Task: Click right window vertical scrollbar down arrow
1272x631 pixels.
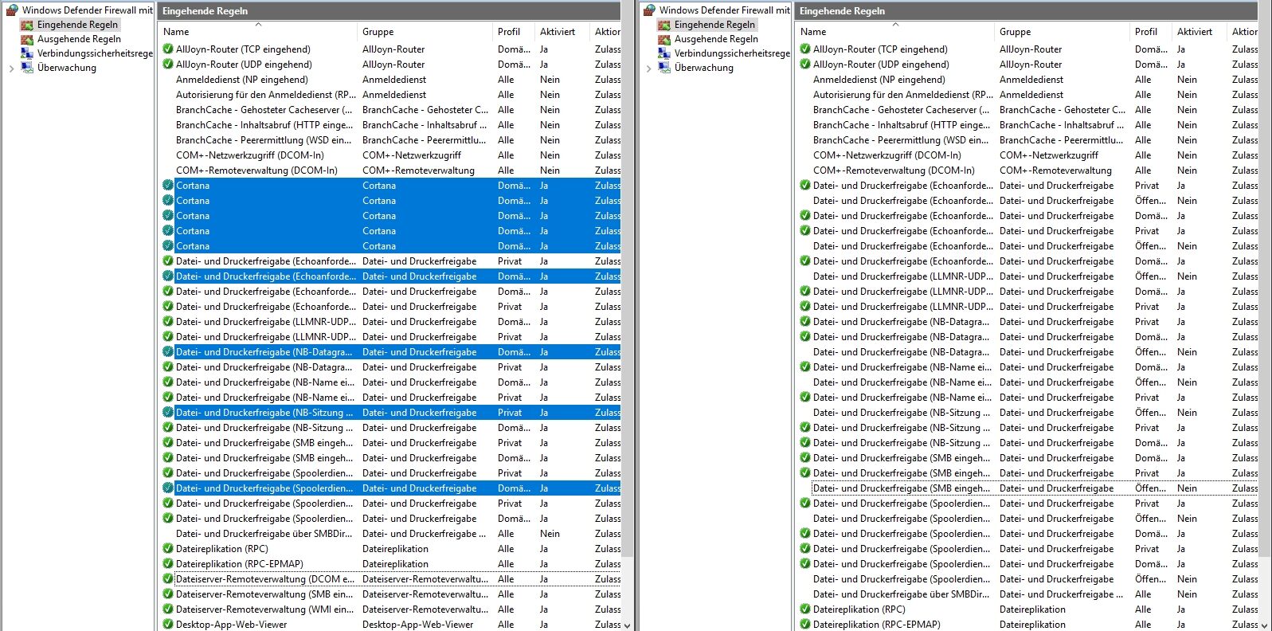Action: [1264, 625]
